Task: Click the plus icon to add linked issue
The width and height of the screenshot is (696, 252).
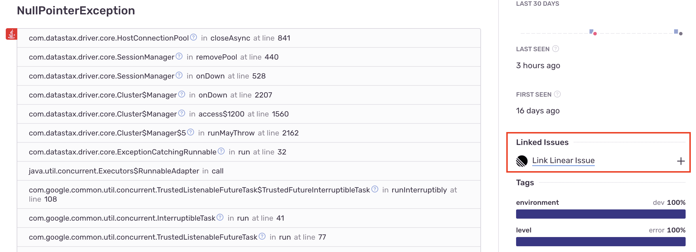Action: pyautogui.click(x=681, y=161)
